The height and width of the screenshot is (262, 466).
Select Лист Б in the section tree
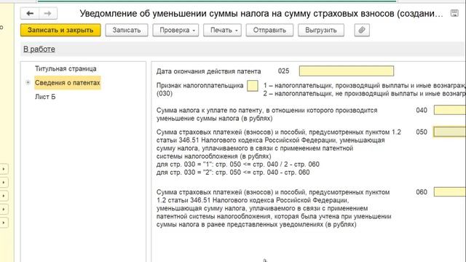click(x=45, y=97)
